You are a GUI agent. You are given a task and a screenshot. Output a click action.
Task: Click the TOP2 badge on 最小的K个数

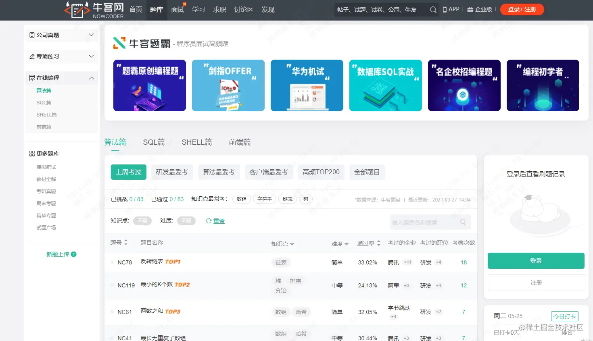coord(182,285)
